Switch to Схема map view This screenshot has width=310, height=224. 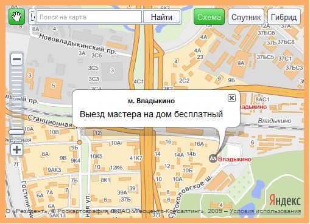click(x=209, y=17)
